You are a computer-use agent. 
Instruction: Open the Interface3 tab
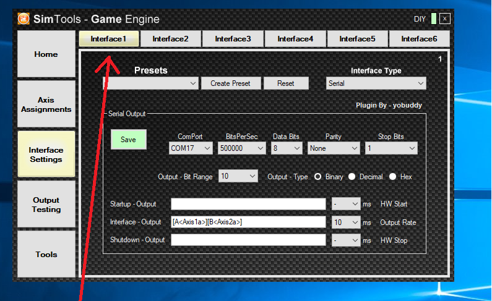[233, 39]
